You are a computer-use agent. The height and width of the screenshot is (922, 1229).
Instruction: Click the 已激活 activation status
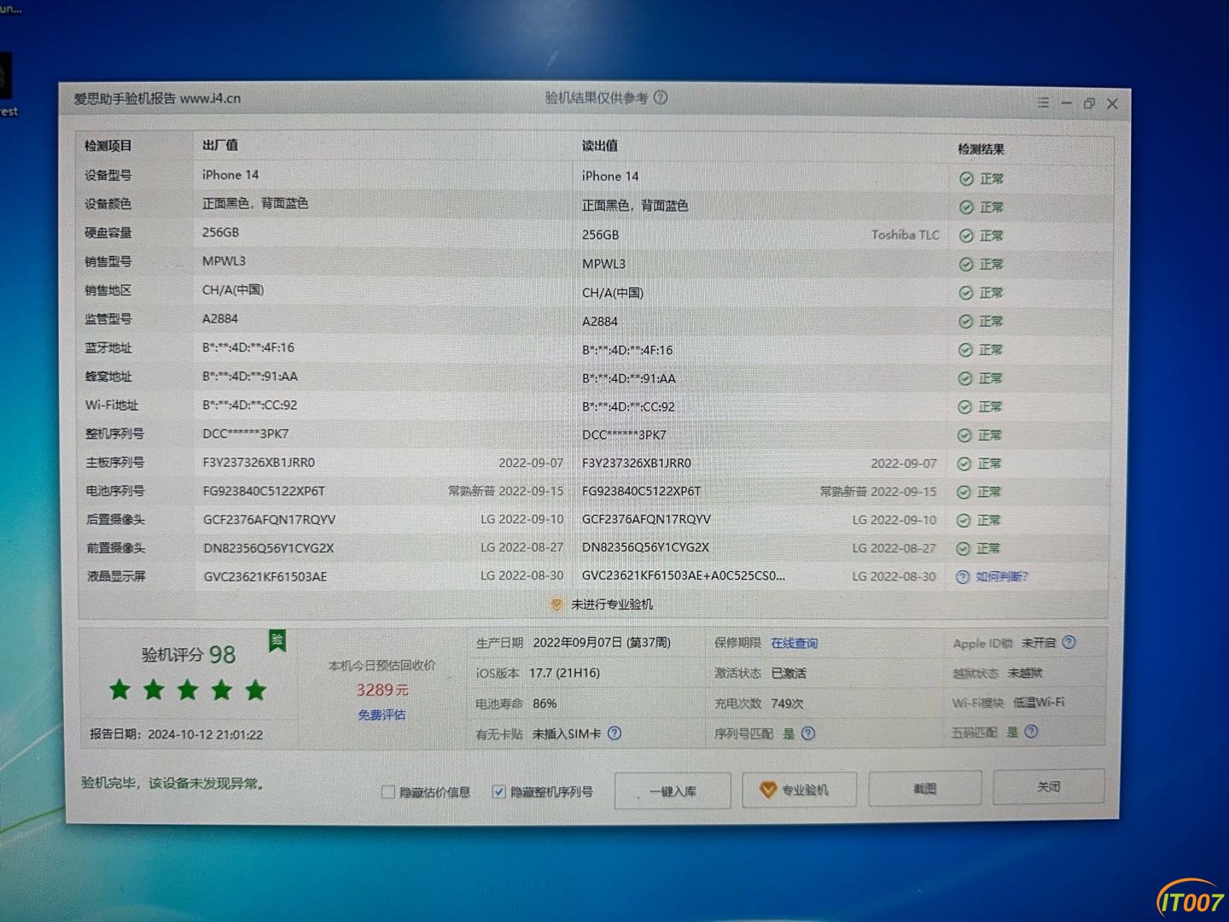click(789, 673)
